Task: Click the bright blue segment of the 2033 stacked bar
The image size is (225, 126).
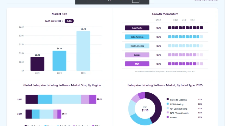Action: (45, 99)
